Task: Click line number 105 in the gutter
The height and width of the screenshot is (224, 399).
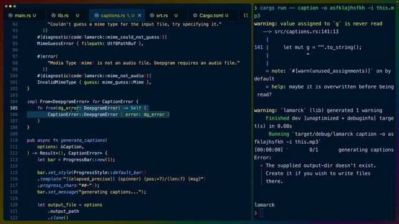Action: point(14,108)
